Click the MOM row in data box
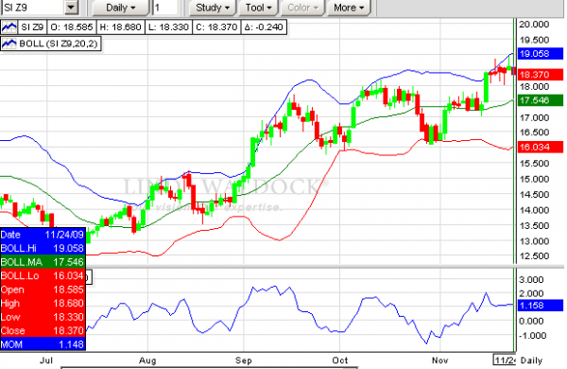Screen dimensions: 567x369 (x=43, y=344)
